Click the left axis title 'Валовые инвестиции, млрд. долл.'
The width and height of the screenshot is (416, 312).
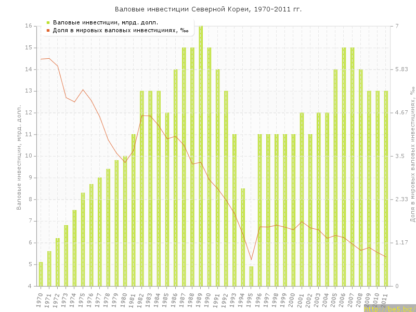tap(19, 156)
